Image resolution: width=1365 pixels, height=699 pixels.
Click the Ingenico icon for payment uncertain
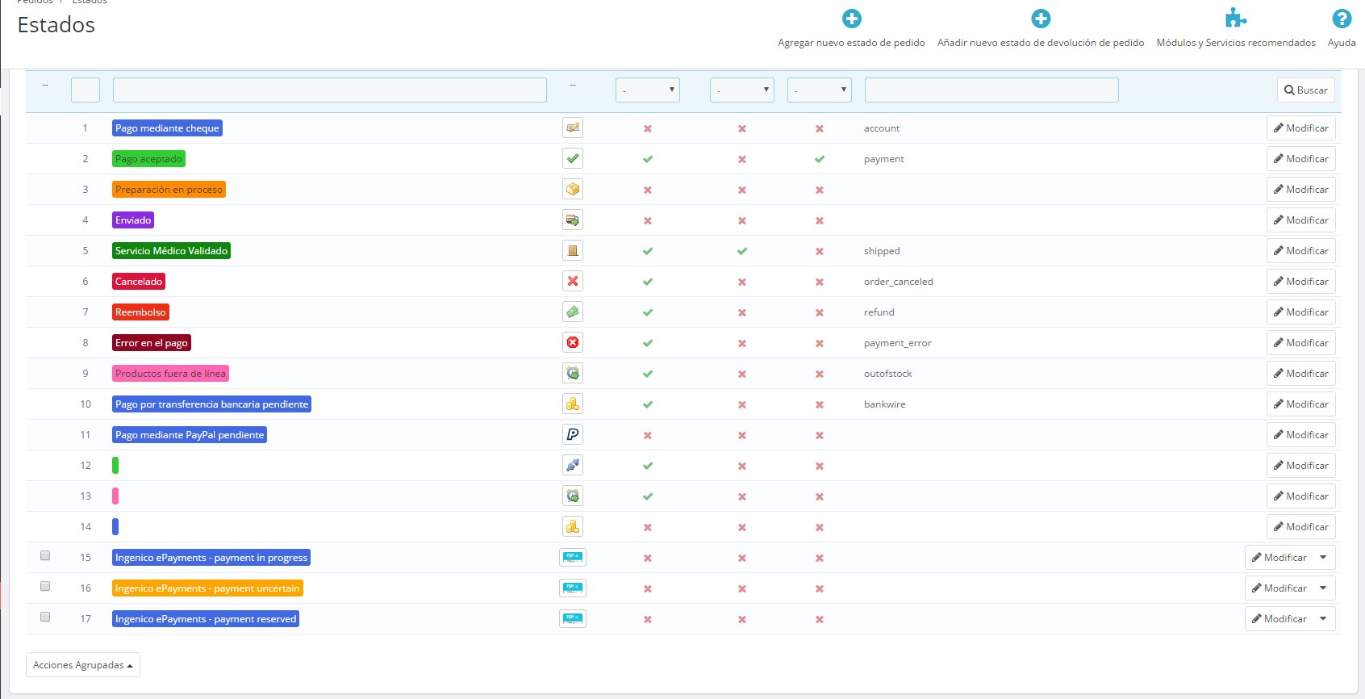coord(573,588)
